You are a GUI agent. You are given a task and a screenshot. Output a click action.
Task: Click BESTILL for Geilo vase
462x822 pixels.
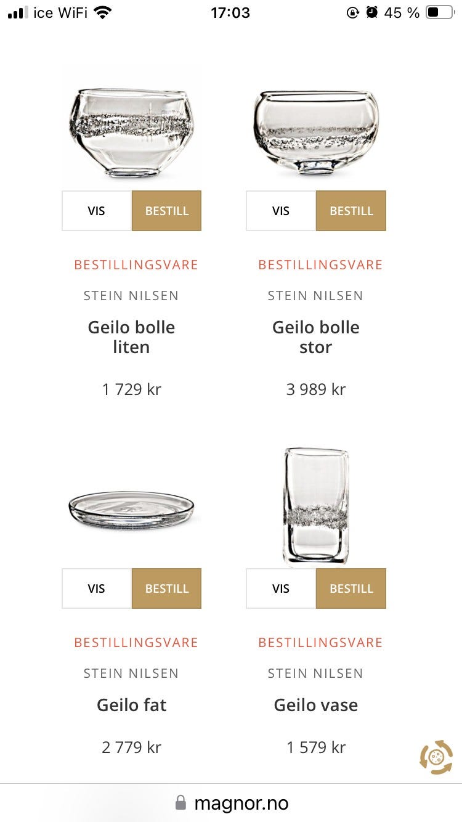tap(351, 588)
